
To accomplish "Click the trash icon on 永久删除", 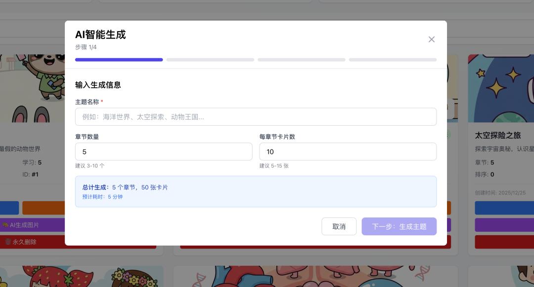I will point(8,242).
